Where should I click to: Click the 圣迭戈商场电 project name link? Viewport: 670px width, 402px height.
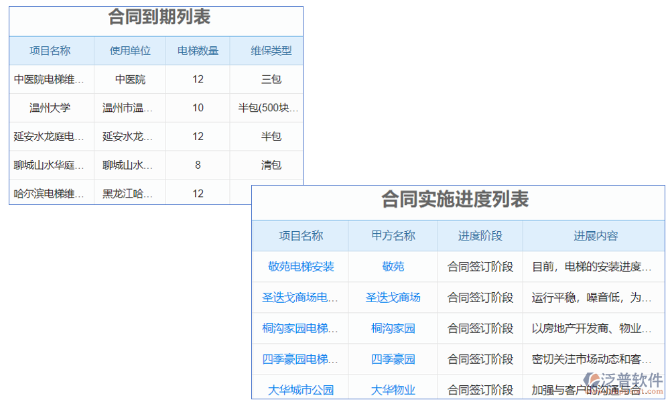click(x=299, y=297)
